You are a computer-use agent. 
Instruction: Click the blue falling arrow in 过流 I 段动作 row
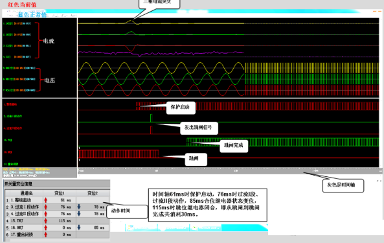click(x=79, y=207)
